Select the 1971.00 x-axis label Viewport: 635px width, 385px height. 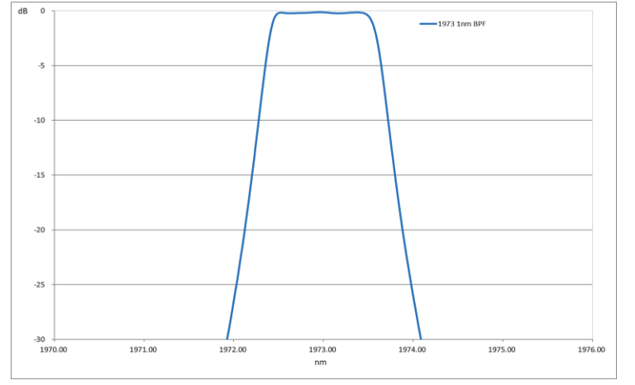tap(144, 349)
